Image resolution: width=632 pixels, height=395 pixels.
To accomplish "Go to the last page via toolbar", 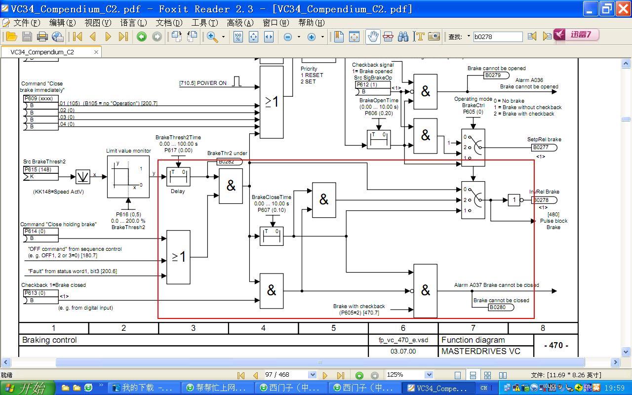I will point(123,37).
